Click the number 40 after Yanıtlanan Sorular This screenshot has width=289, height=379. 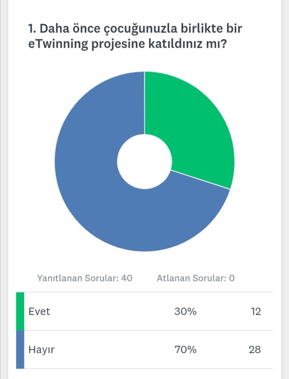tap(126, 278)
